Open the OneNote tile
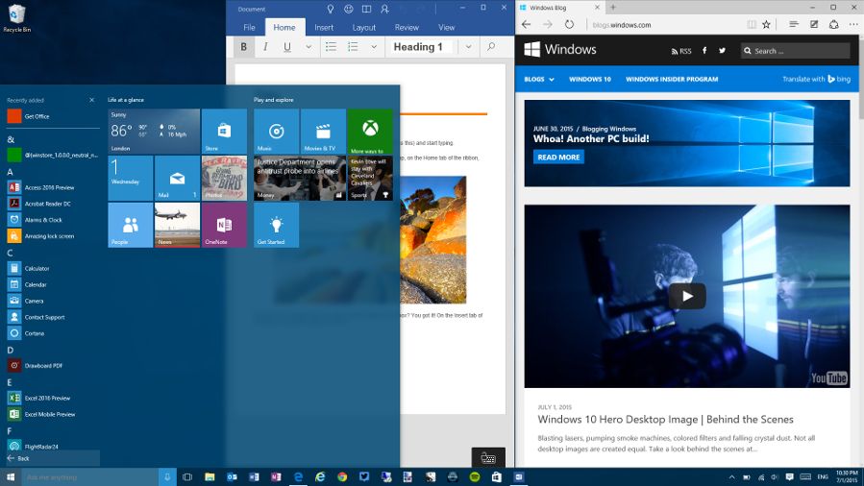The height and width of the screenshot is (486, 864). (x=224, y=226)
